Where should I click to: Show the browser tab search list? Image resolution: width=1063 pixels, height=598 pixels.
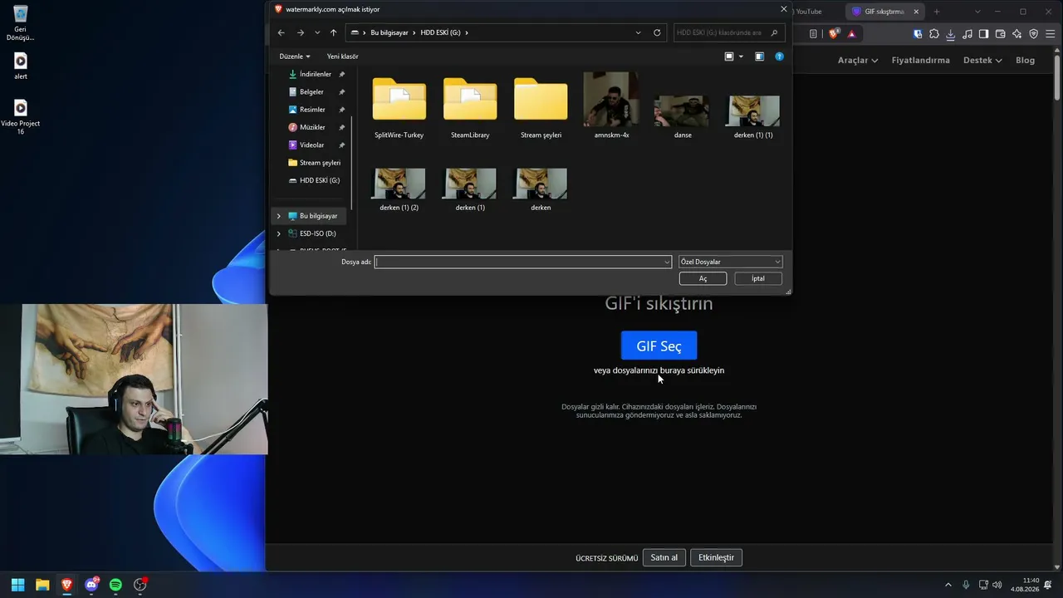pyautogui.click(x=977, y=12)
